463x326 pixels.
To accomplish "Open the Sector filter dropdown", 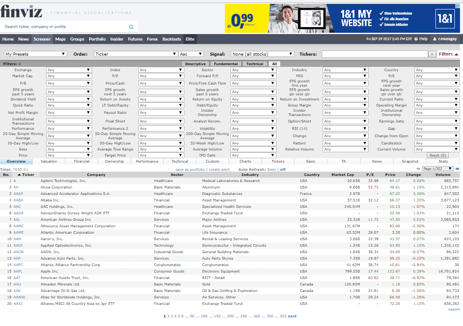I will [x=253, y=70].
